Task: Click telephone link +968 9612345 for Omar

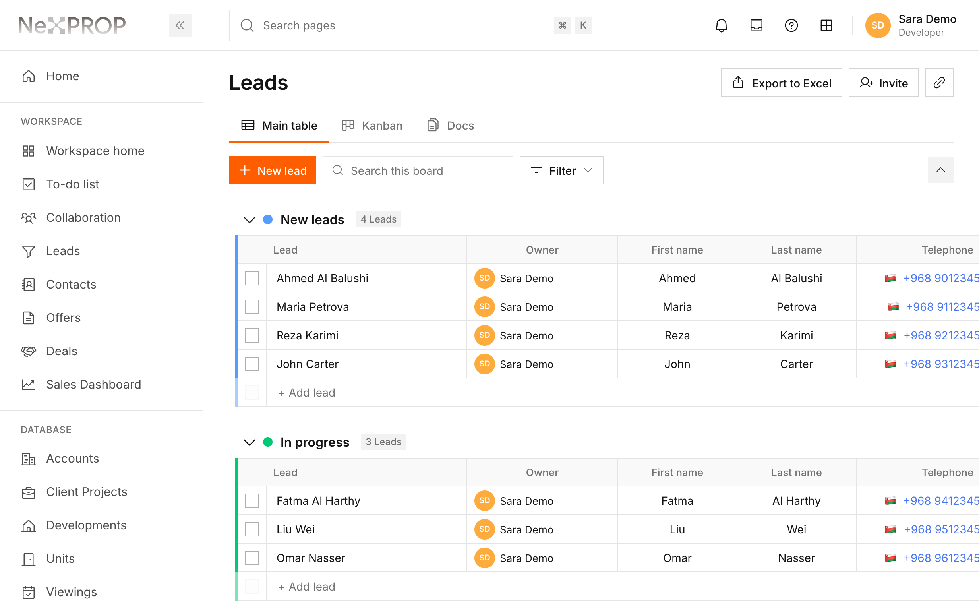Action: (x=941, y=558)
